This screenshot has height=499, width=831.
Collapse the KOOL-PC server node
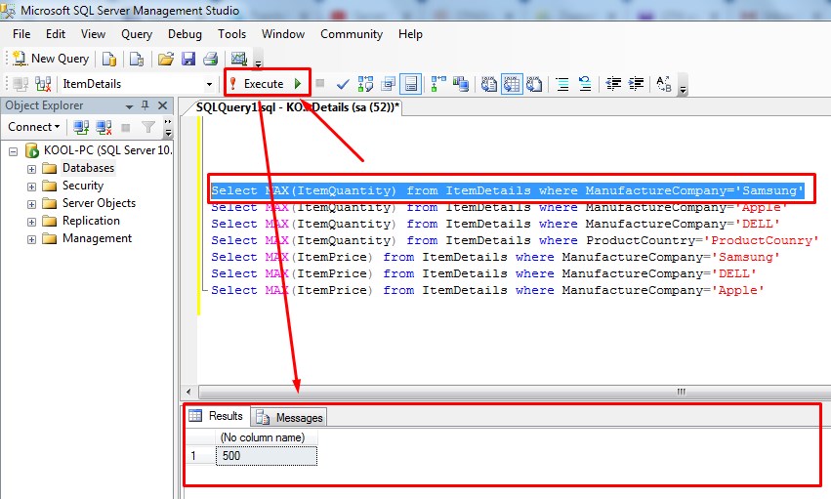pyautogui.click(x=14, y=151)
